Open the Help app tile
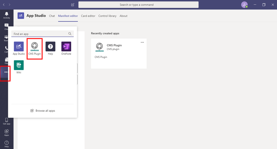 (x=50, y=48)
